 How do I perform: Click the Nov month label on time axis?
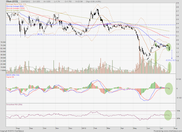click(57, 128)
